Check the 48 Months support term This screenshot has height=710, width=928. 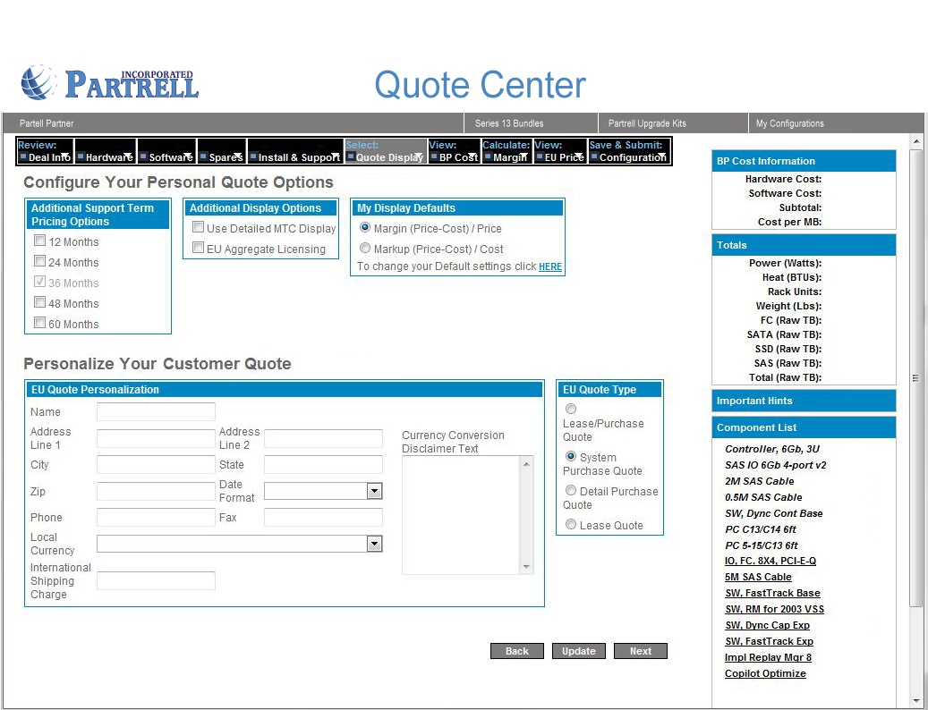tap(39, 302)
